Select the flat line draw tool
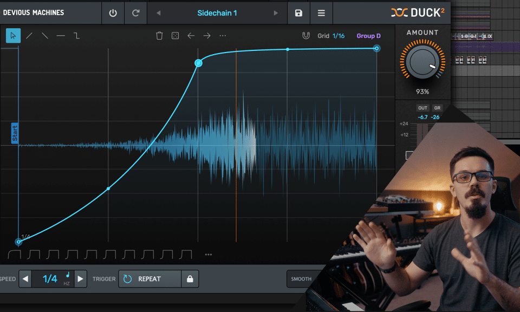 [x=61, y=36]
